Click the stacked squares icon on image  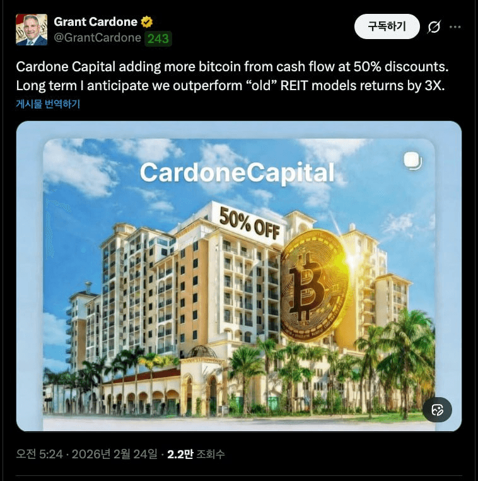tap(412, 161)
